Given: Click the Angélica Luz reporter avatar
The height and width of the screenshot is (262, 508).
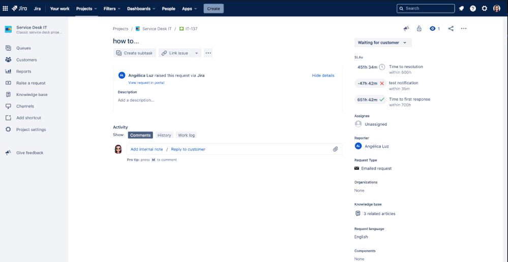Looking at the screenshot, I should tap(358, 146).
